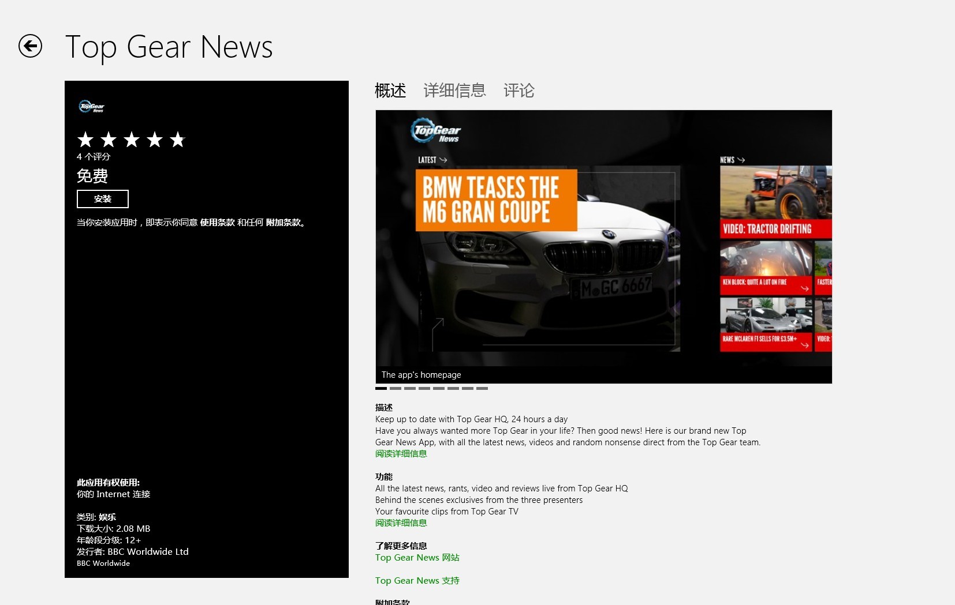Click the 描述 section heading
This screenshot has height=605, width=955.
point(384,408)
